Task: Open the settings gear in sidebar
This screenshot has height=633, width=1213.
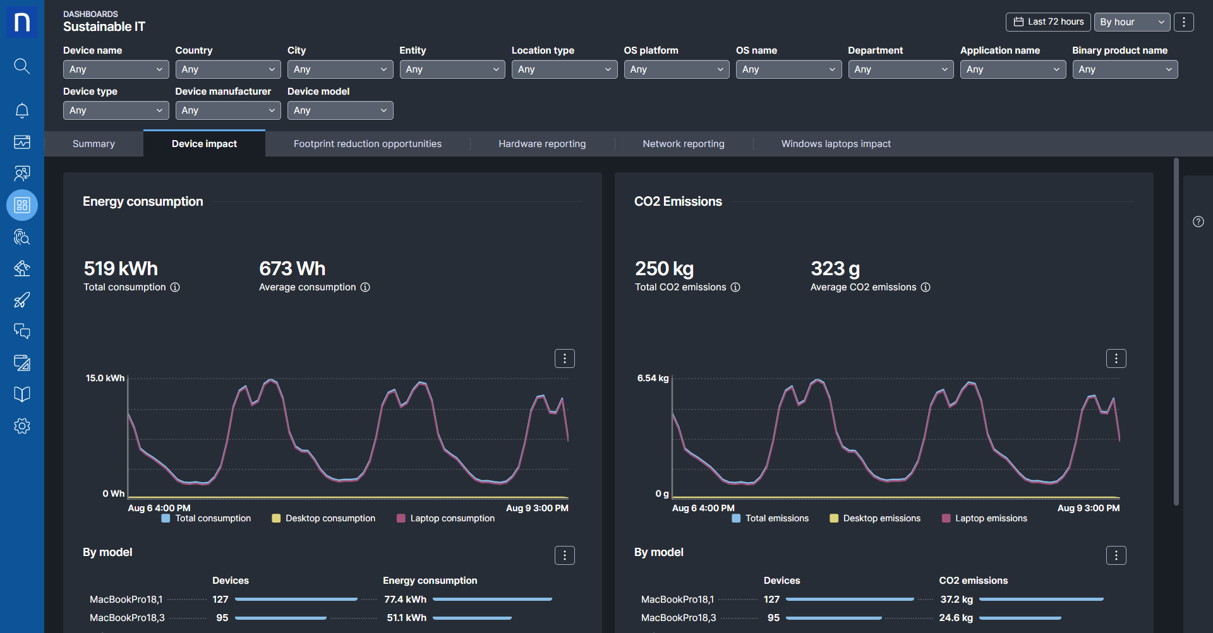Action: click(x=21, y=426)
